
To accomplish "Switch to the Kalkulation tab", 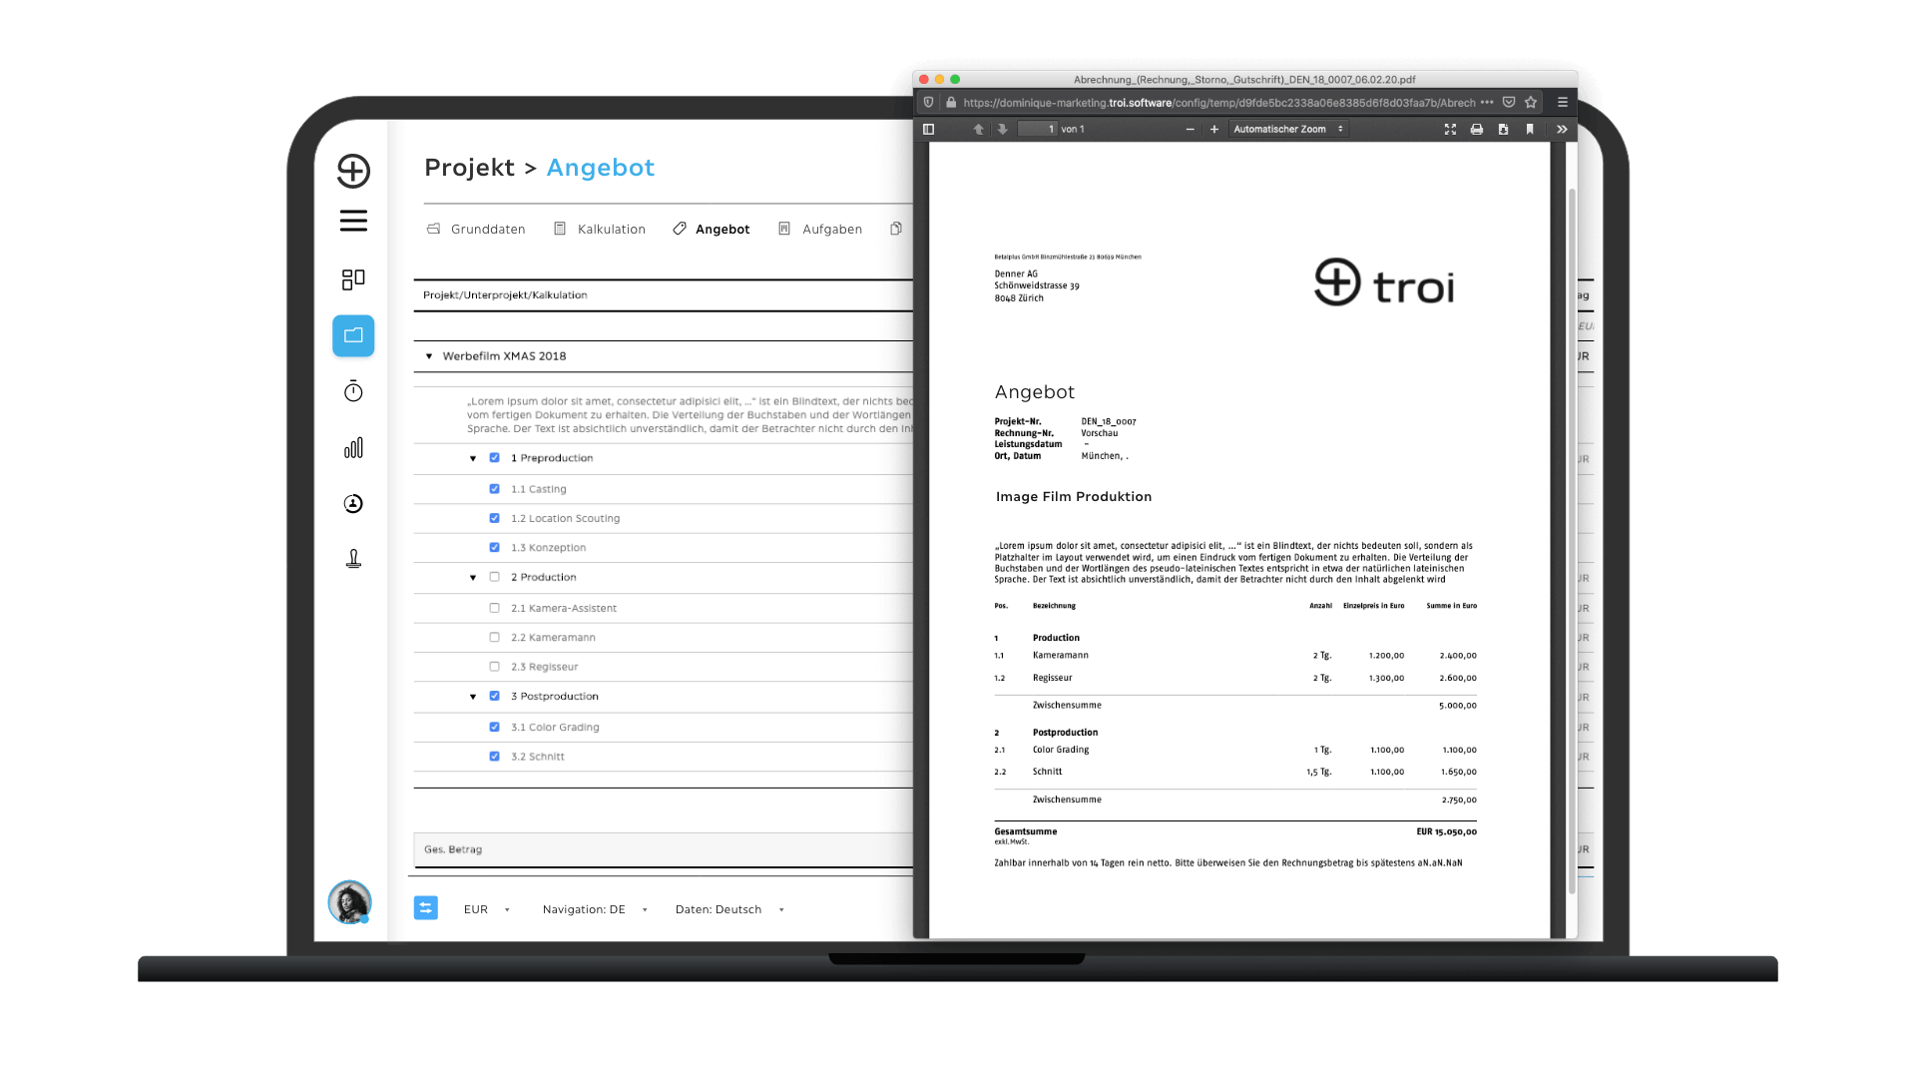I will point(611,229).
